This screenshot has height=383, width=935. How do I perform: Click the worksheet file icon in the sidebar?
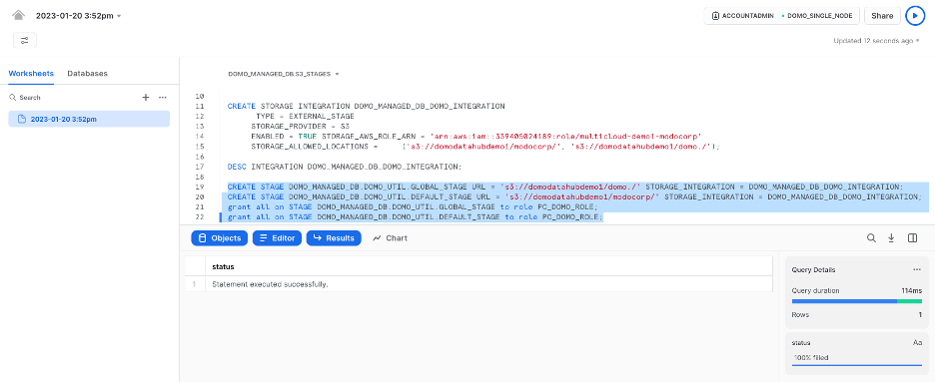click(22, 119)
